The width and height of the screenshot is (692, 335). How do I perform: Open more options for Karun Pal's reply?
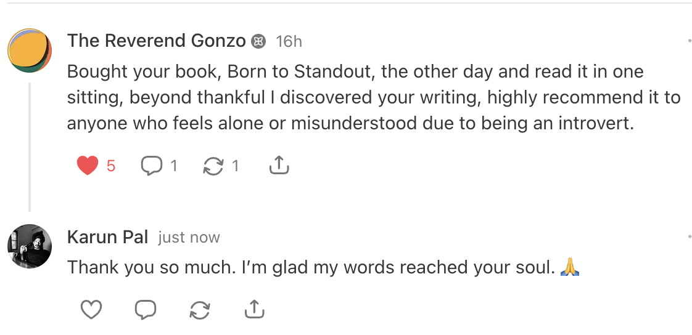tap(688, 236)
